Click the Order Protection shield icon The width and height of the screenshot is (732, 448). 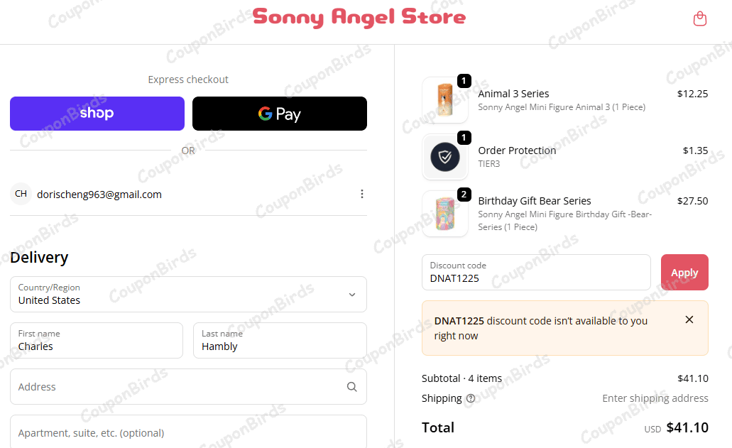pos(445,158)
